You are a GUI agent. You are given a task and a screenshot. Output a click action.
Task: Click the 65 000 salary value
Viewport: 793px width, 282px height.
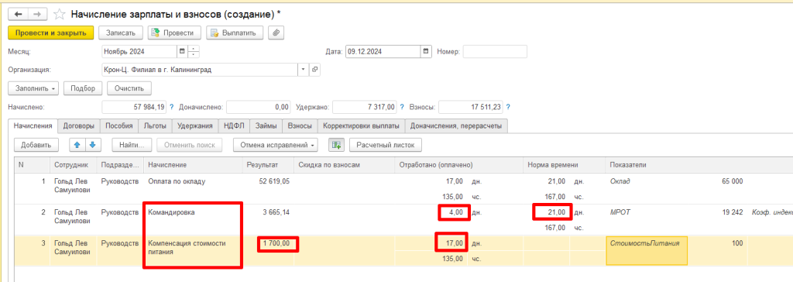coord(733,181)
